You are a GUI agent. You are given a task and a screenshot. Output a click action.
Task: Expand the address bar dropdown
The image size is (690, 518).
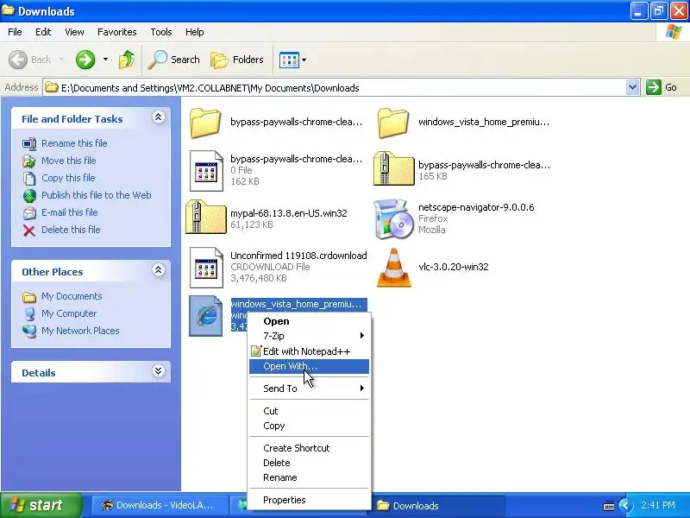pyautogui.click(x=632, y=87)
